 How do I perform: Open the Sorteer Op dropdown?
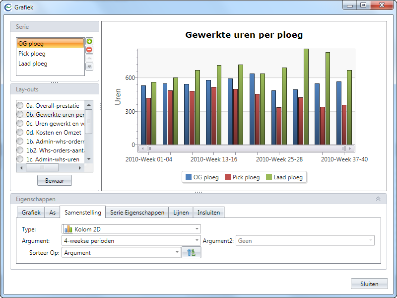121,253
